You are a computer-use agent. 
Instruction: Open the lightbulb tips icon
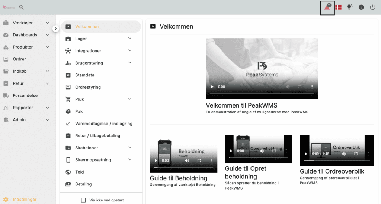click(349, 7)
